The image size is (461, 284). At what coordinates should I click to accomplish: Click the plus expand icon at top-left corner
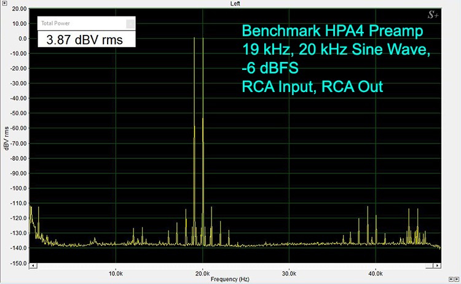click(x=4, y=4)
